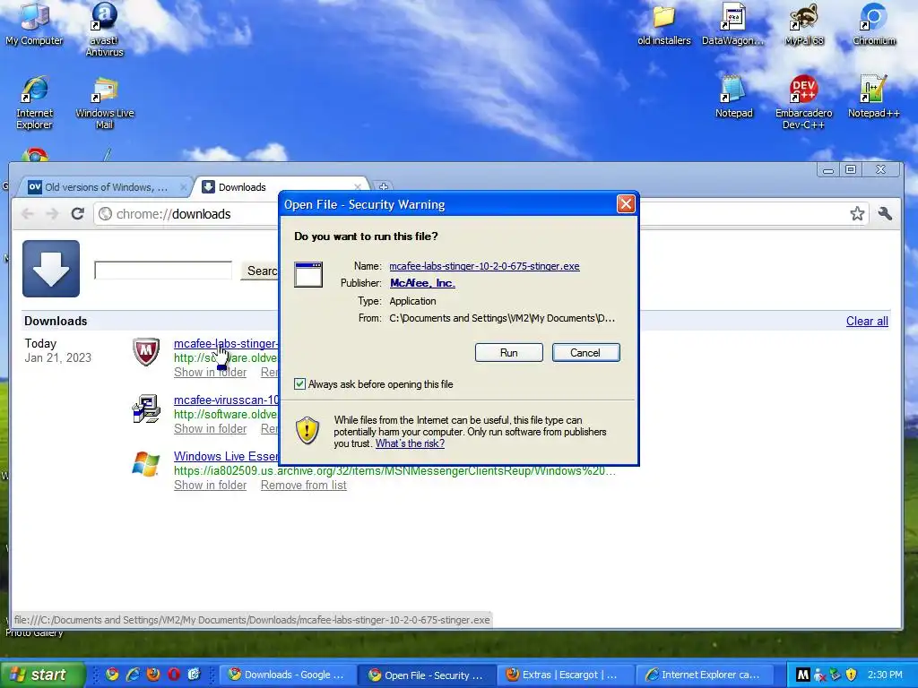
Task: Open new tab with plus button
Action: [383, 187]
